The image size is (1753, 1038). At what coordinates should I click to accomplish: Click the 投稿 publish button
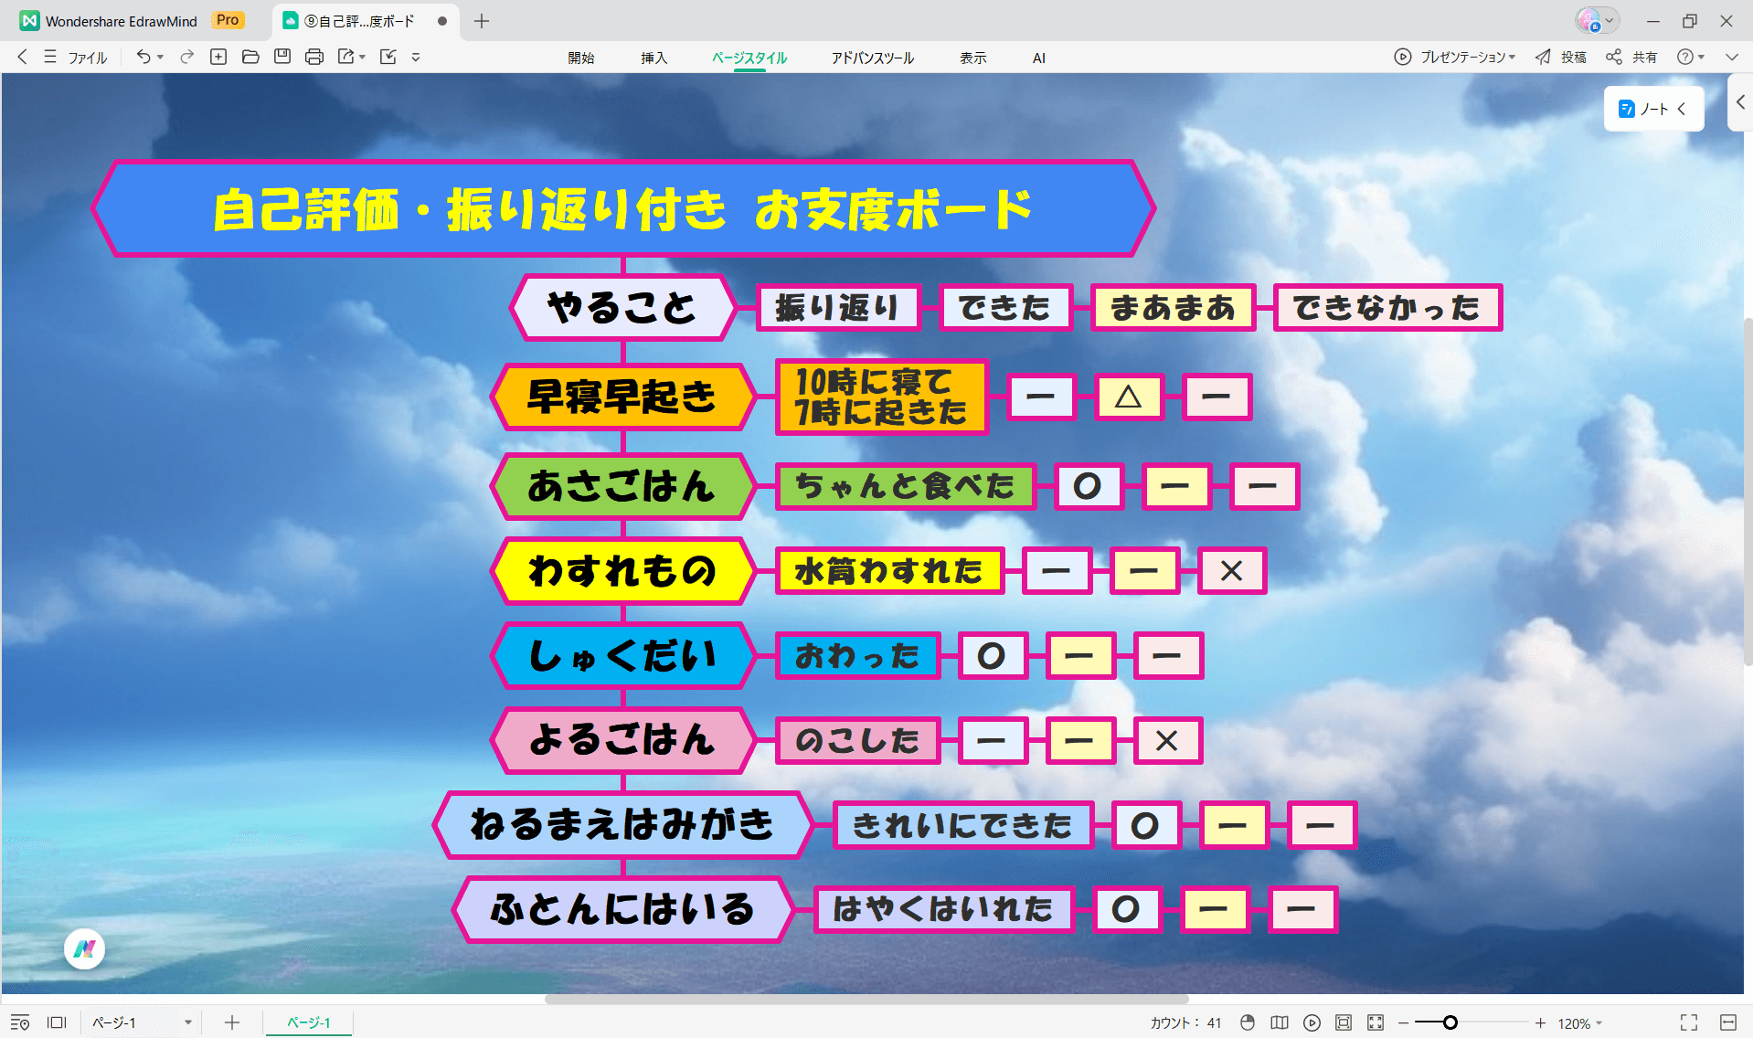click(x=1560, y=57)
